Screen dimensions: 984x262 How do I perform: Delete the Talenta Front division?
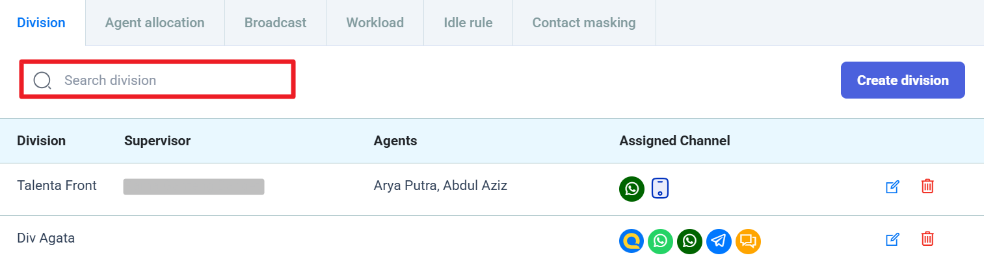pyautogui.click(x=927, y=187)
